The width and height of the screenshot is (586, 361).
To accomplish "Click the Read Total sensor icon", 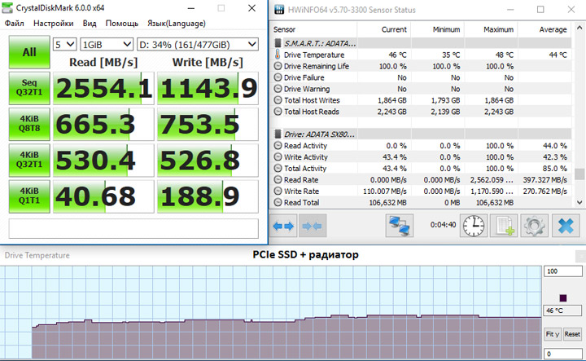I will 278,202.
